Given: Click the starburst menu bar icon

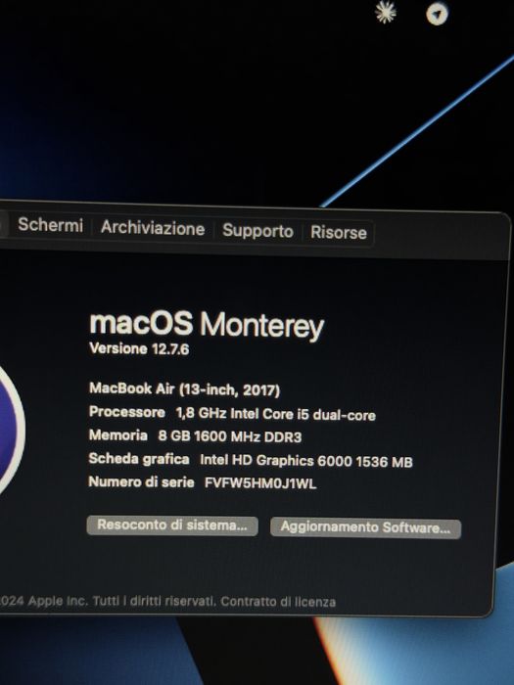Looking at the screenshot, I should [386, 12].
